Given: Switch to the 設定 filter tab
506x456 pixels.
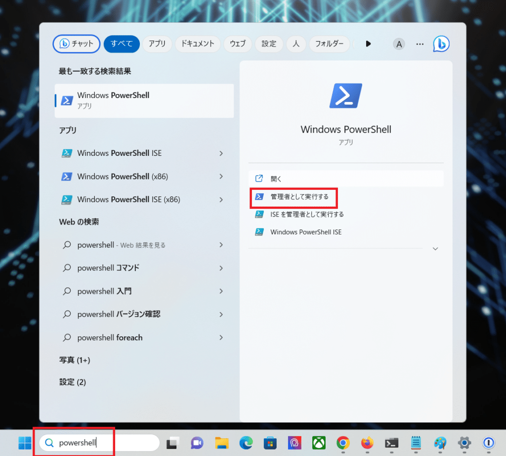Looking at the screenshot, I should click(269, 44).
